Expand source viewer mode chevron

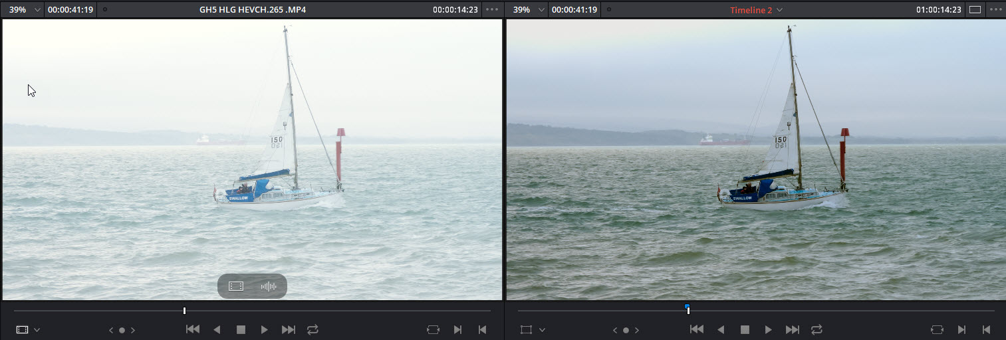(x=37, y=330)
